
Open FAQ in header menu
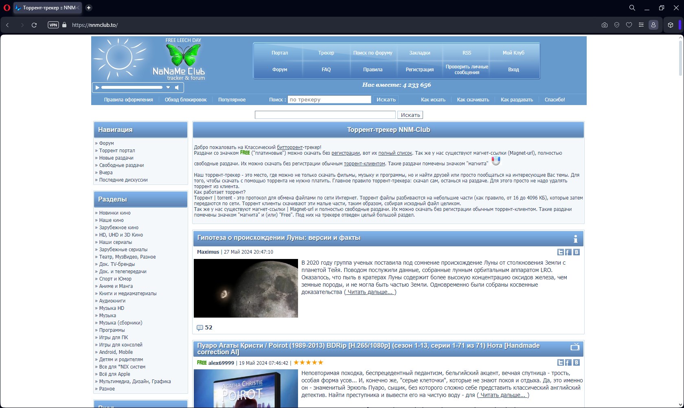pos(326,70)
